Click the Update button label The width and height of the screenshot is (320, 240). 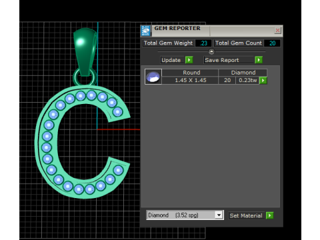173,60
